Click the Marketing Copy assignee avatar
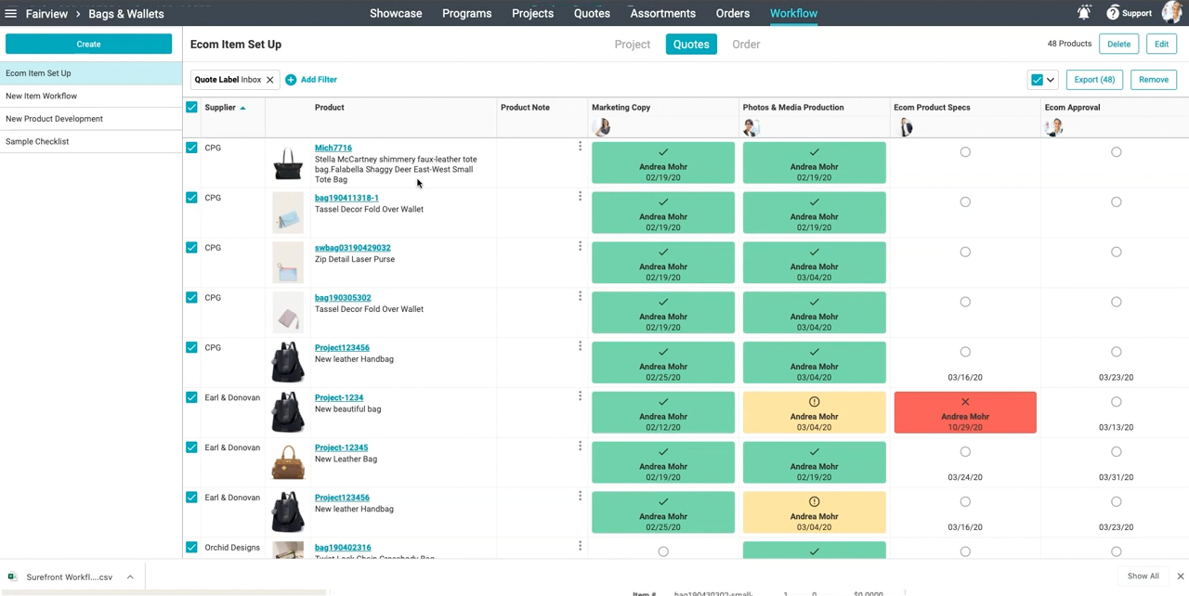The image size is (1189, 596). click(602, 127)
